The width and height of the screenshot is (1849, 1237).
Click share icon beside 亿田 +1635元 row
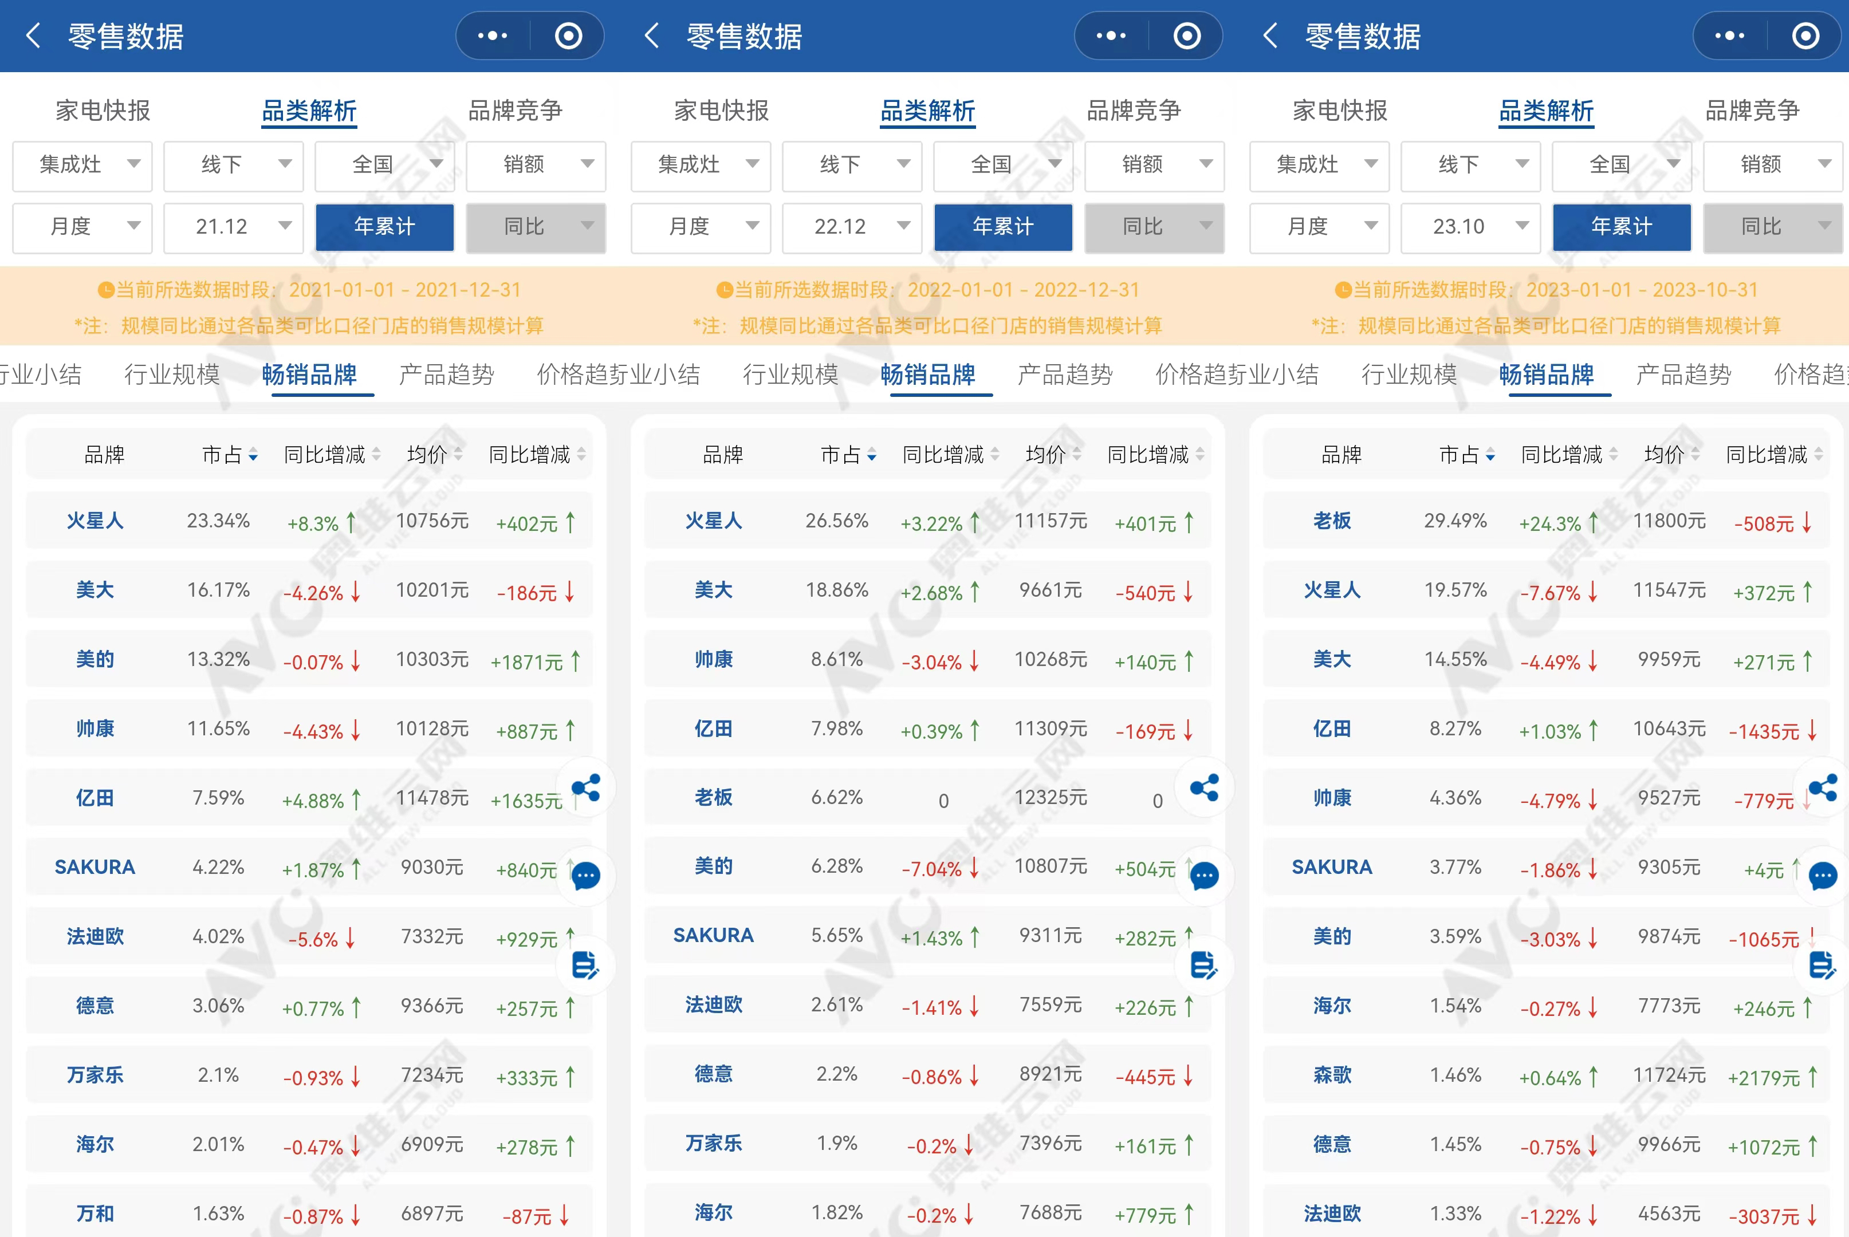(x=586, y=787)
